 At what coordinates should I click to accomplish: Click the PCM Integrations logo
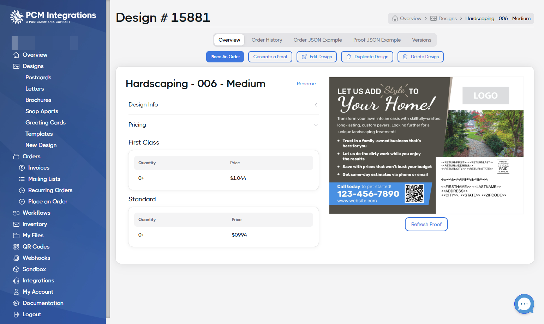pos(53,17)
